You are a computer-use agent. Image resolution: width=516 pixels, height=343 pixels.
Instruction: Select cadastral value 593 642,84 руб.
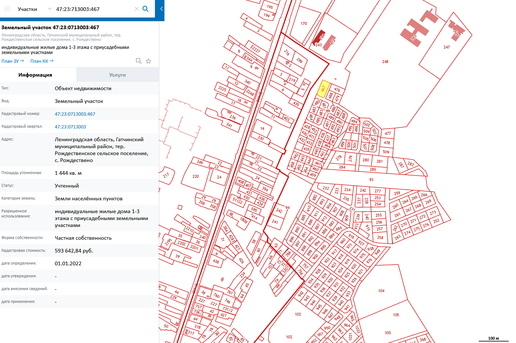point(74,251)
